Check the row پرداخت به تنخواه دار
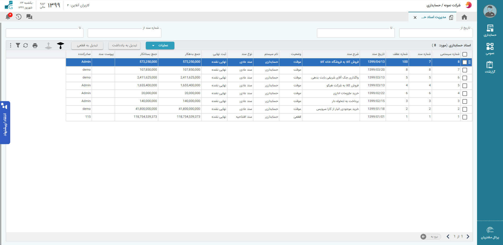 [x=465, y=101]
